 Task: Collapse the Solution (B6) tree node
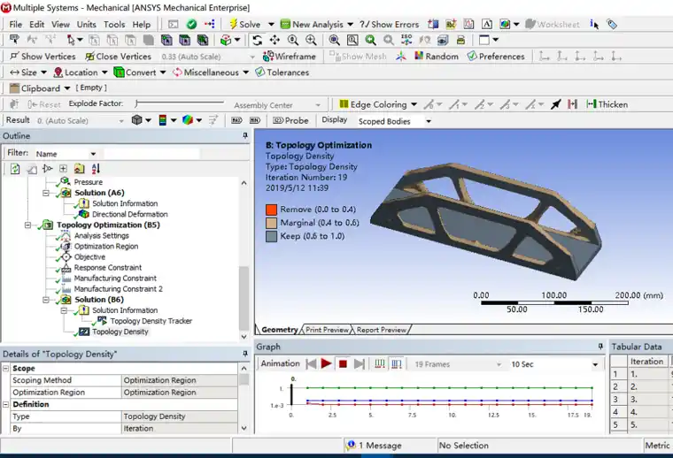[x=45, y=300]
